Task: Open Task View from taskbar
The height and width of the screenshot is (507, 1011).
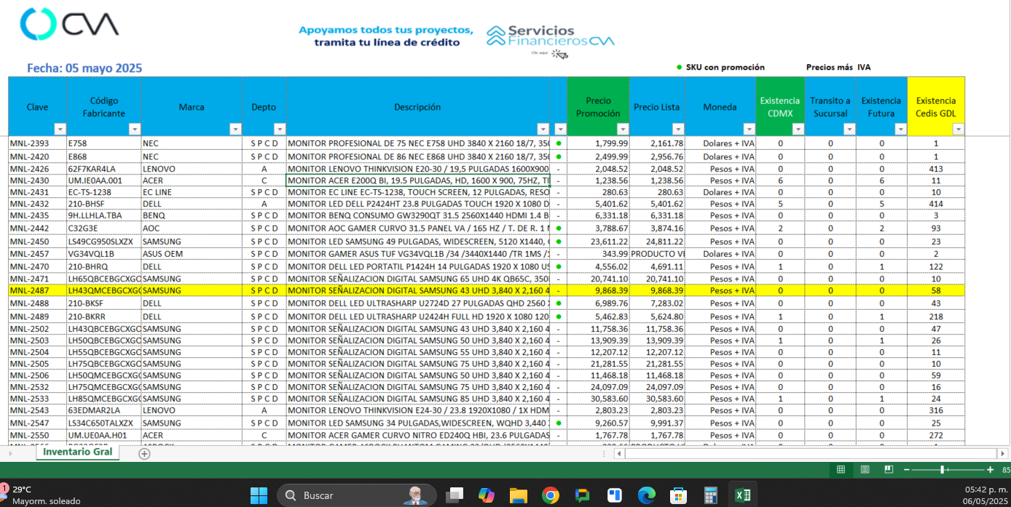Action: tap(455, 495)
